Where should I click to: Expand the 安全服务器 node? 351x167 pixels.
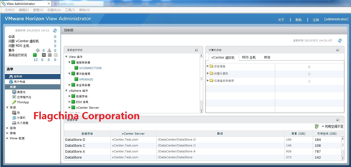(70, 85)
